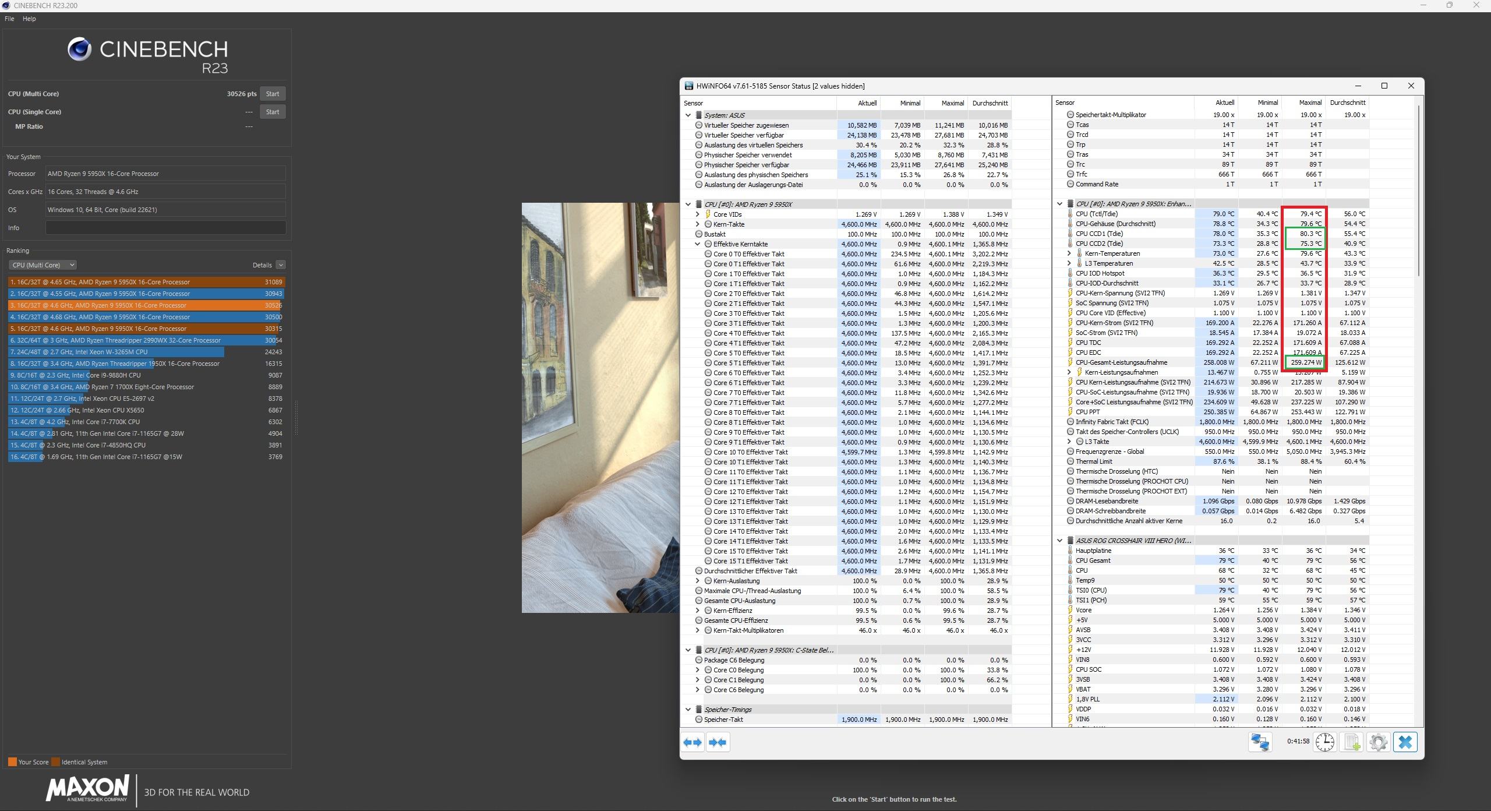Image resolution: width=1491 pixels, height=811 pixels.
Task: Click the MAXON logo at the bottom
Action: (x=87, y=789)
